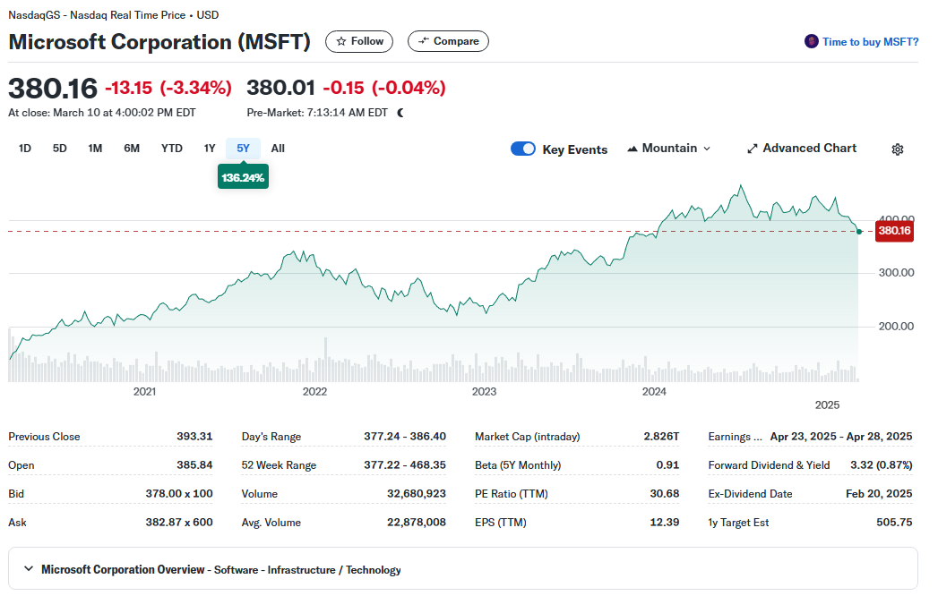
Task: Select the 6M range tab
Action: click(x=132, y=149)
